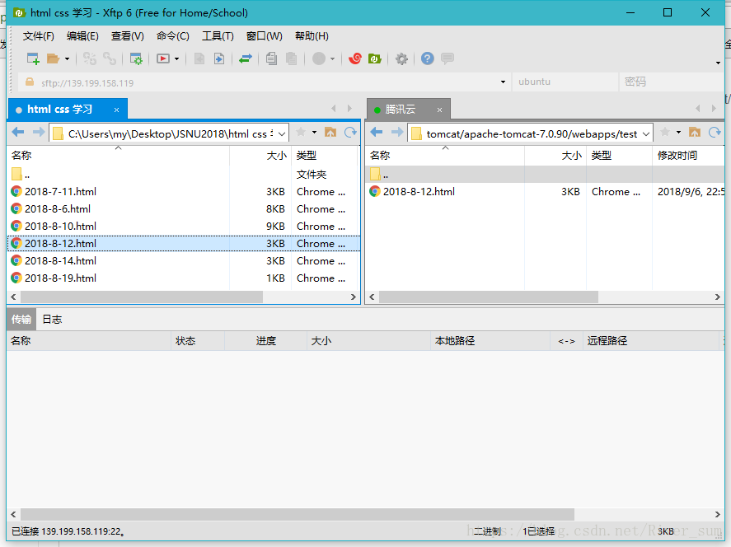Viewport: 731px width, 547px height.
Task: Go forward in the remote pane
Action: (397, 133)
